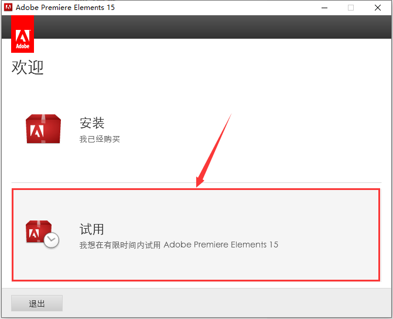Select the 试用 trial option
Viewport: 393px width, 319px height.
point(196,235)
